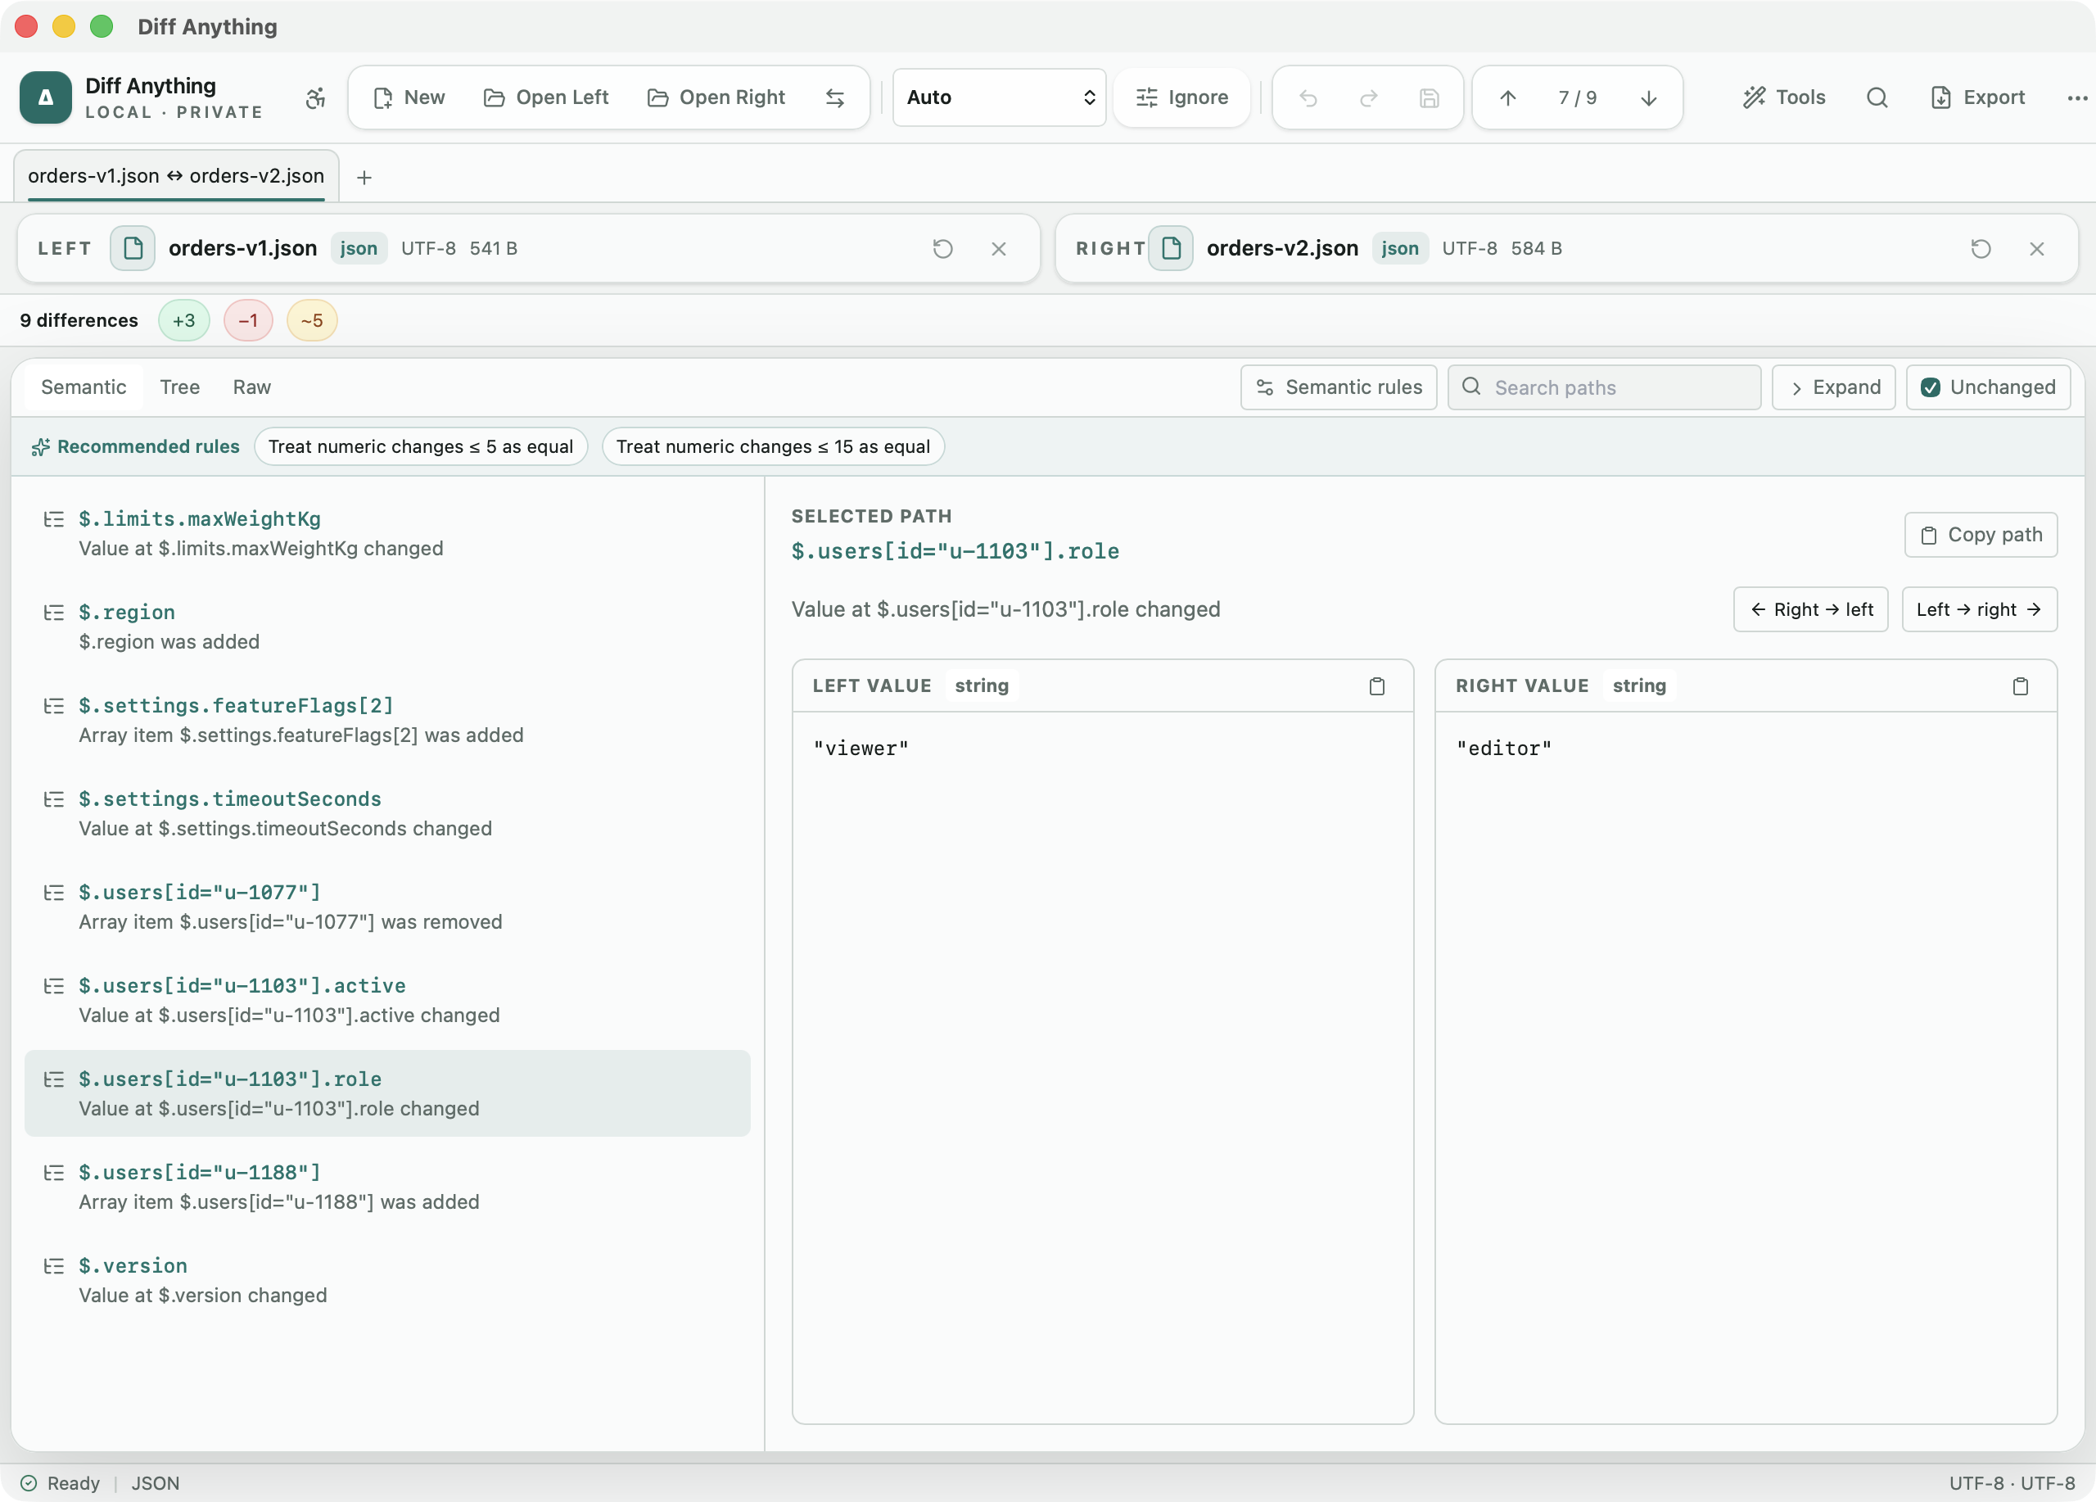
Task: Apply rule: numeric changes ≤ 15 as equal
Action: 773,446
